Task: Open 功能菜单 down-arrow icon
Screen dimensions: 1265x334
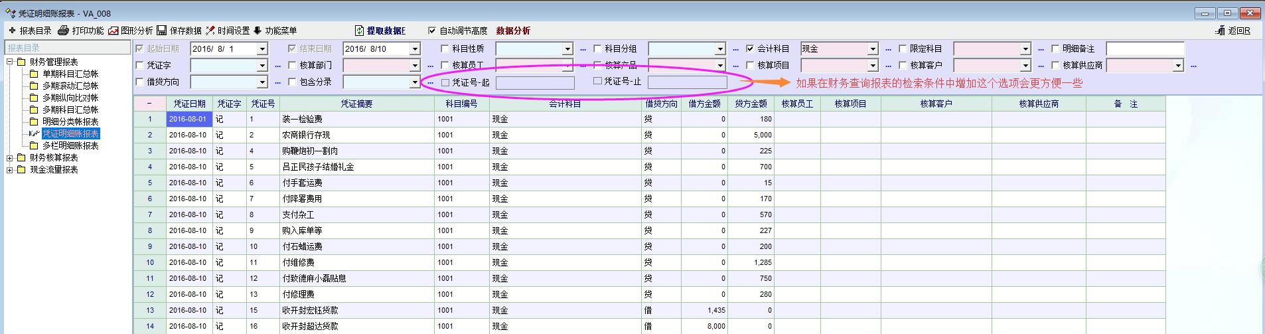Action: [258, 31]
